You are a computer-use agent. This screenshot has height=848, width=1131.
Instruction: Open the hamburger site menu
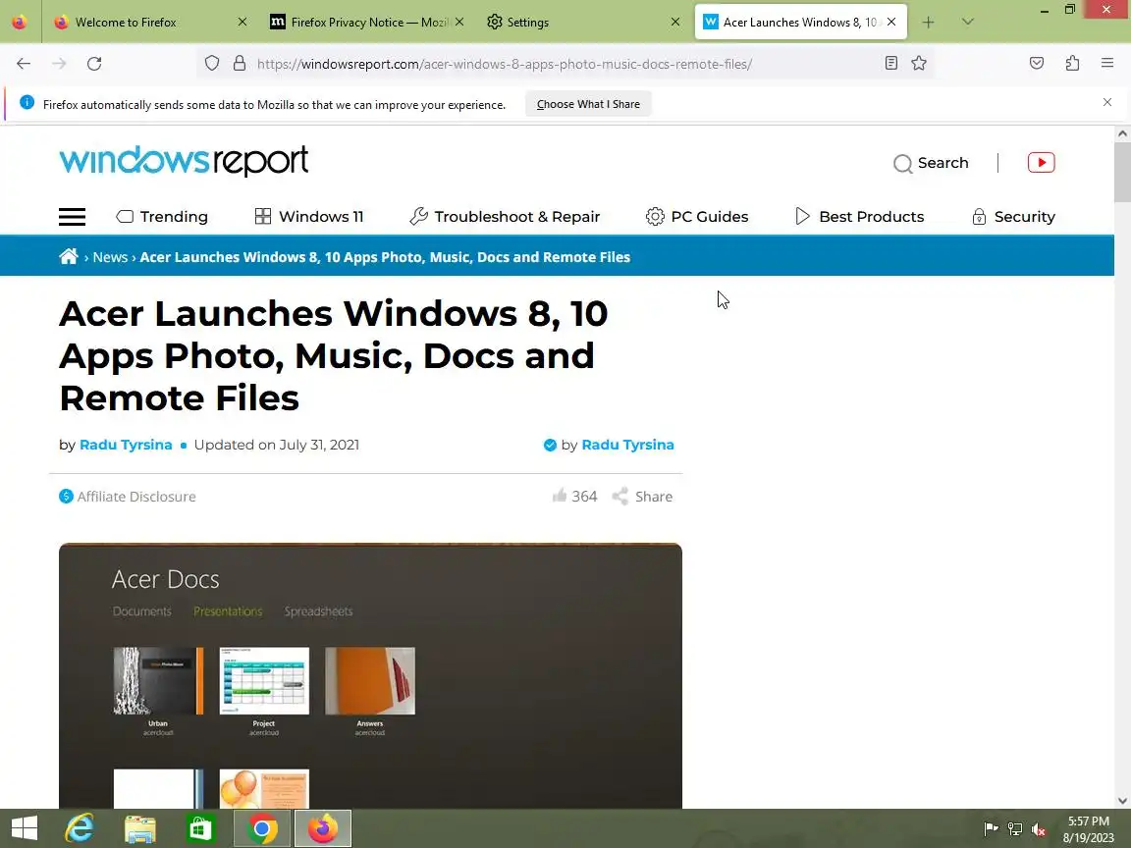[72, 216]
